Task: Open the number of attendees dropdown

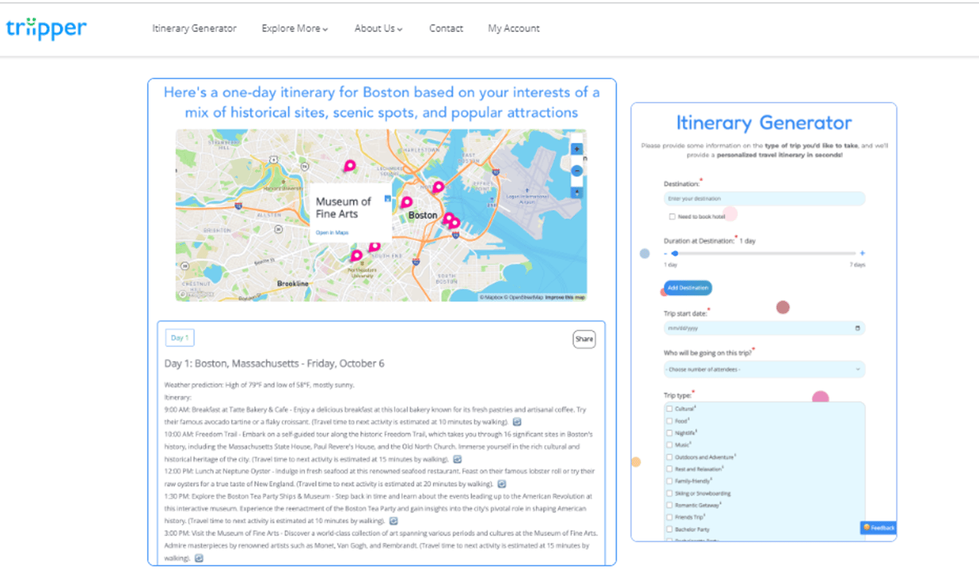Action: coord(764,369)
